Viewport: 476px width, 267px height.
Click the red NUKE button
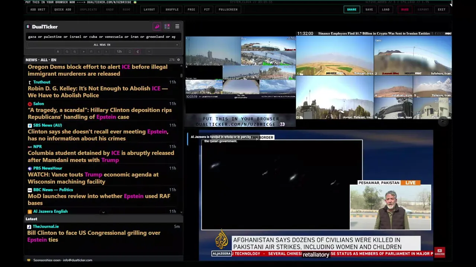tap(405, 10)
